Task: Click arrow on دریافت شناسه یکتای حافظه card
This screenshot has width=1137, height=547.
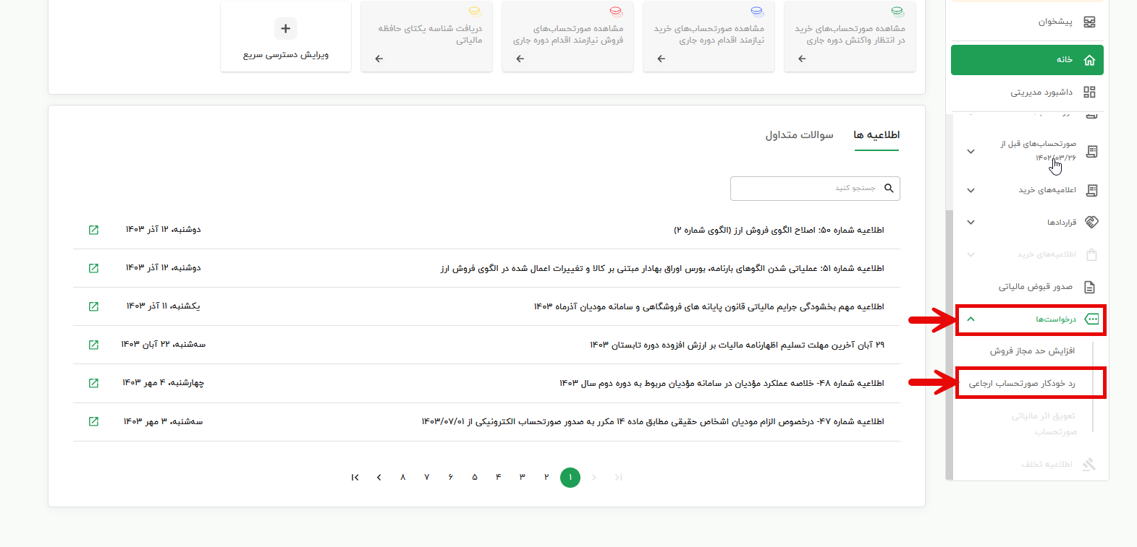Action: (x=379, y=59)
